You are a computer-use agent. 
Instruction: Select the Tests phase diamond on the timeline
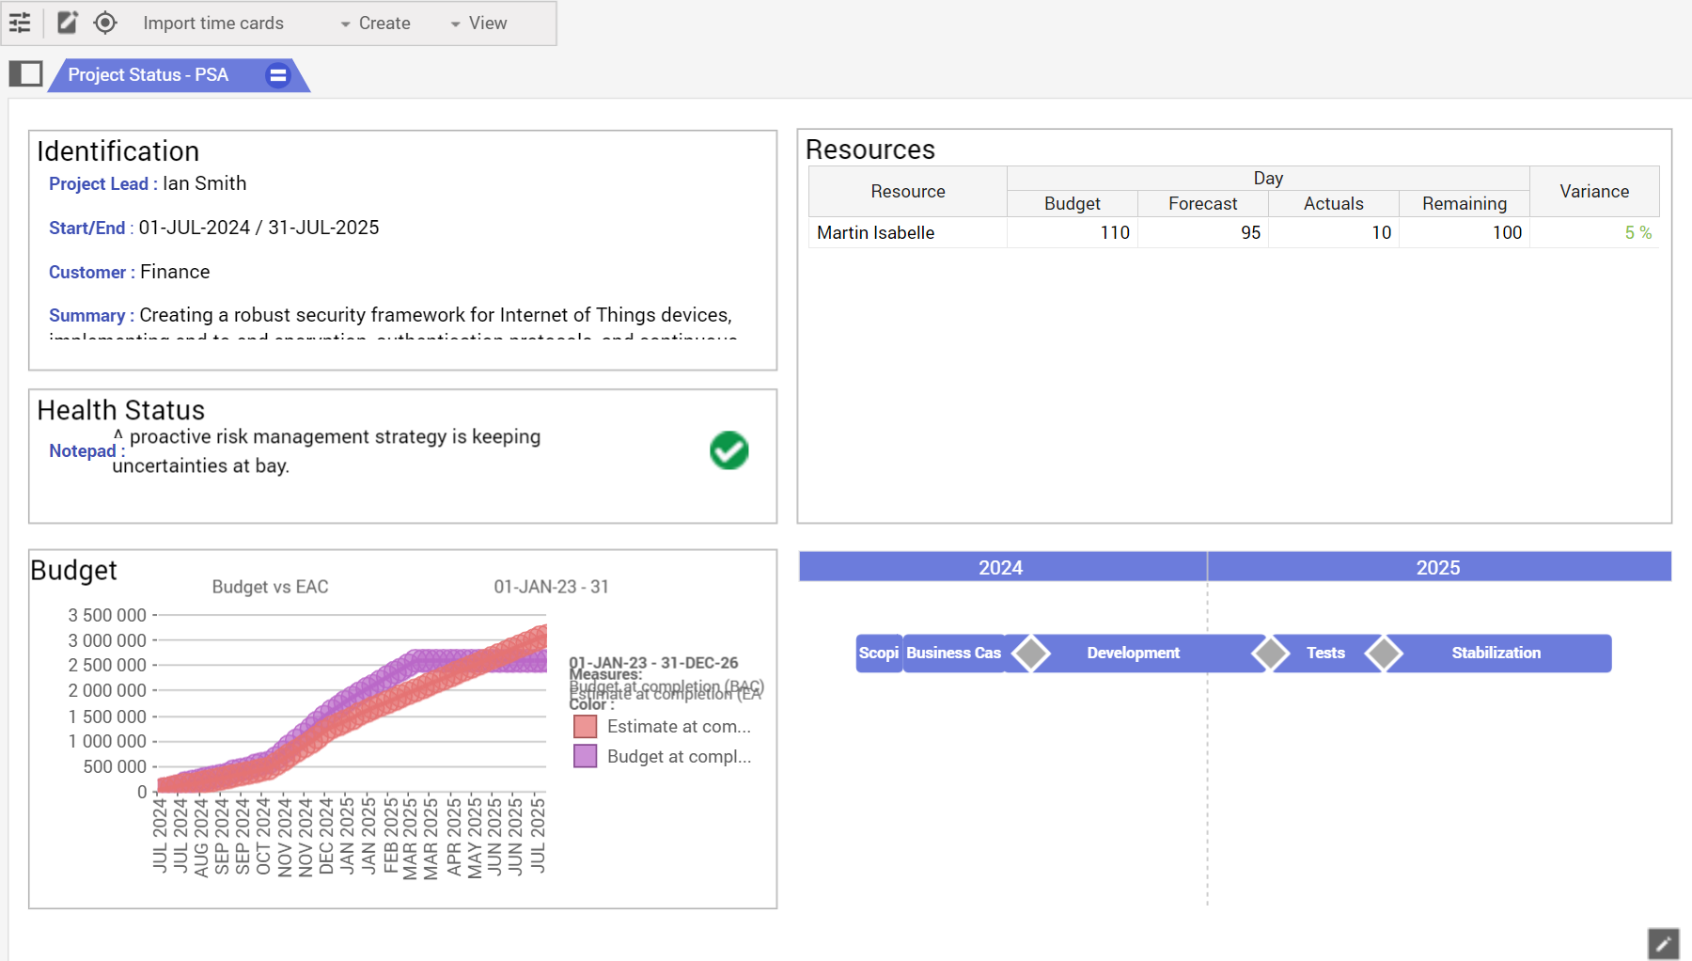click(1272, 653)
